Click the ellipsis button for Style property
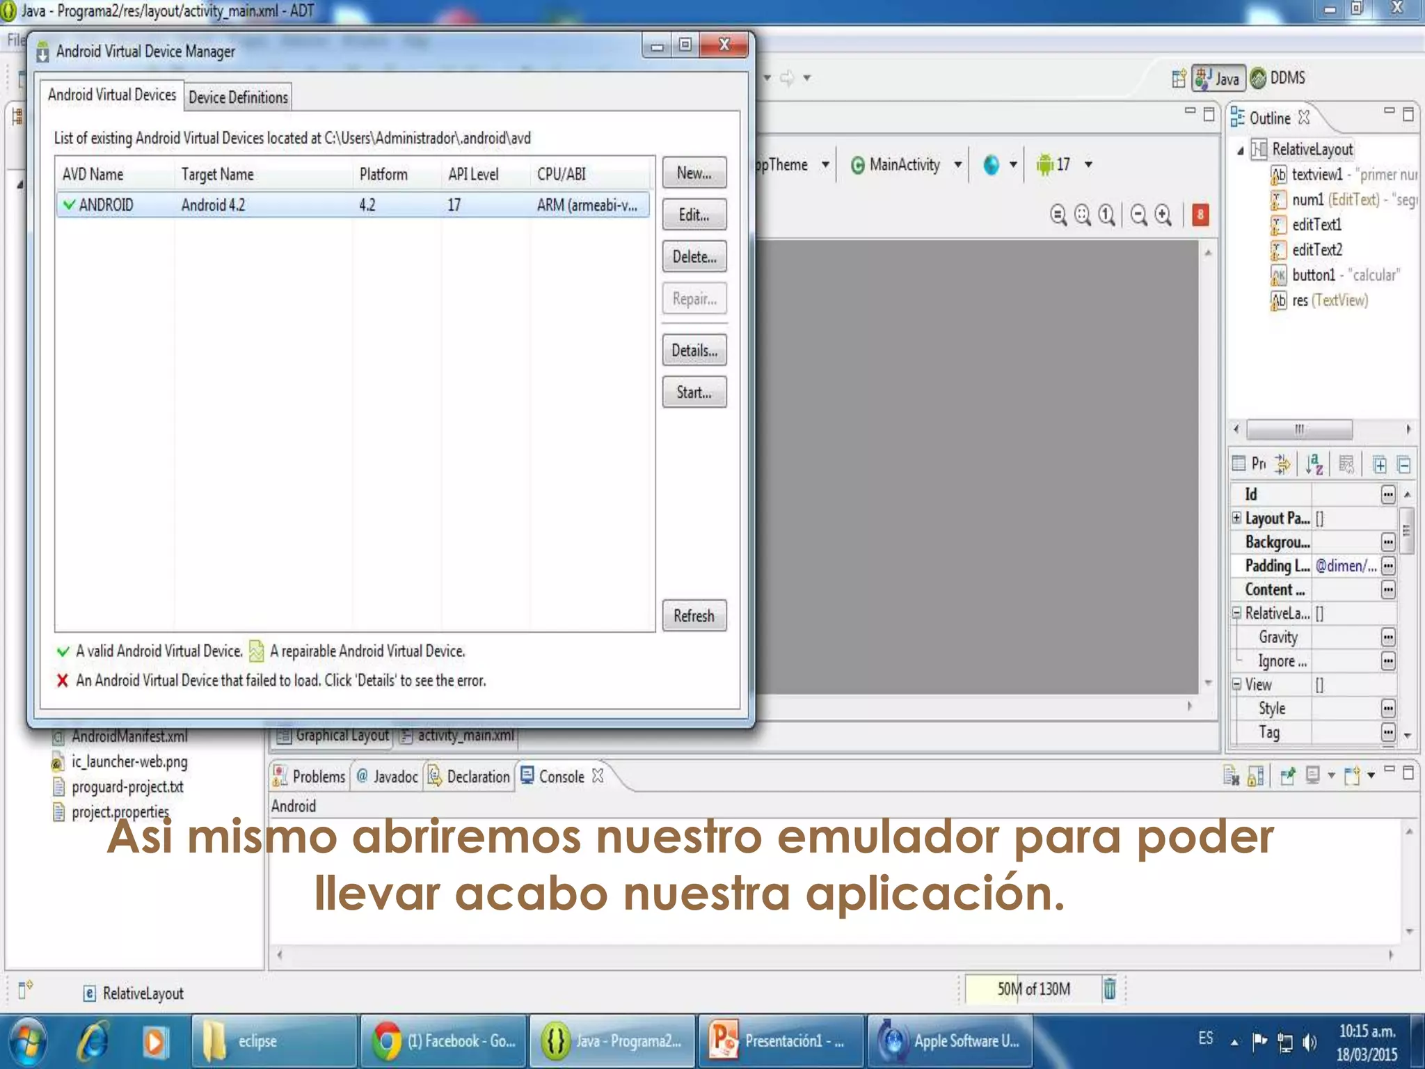This screenshot has height=1069, width=1425. click(x=1388, y=708)
